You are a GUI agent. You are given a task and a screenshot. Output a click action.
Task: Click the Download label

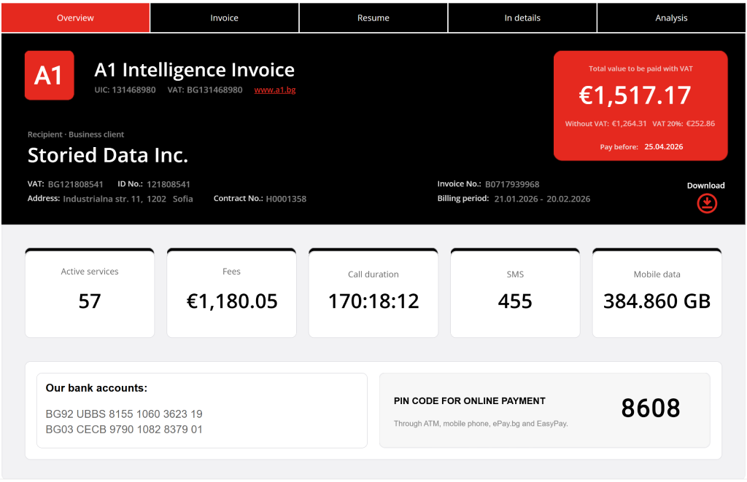point(705,186)
